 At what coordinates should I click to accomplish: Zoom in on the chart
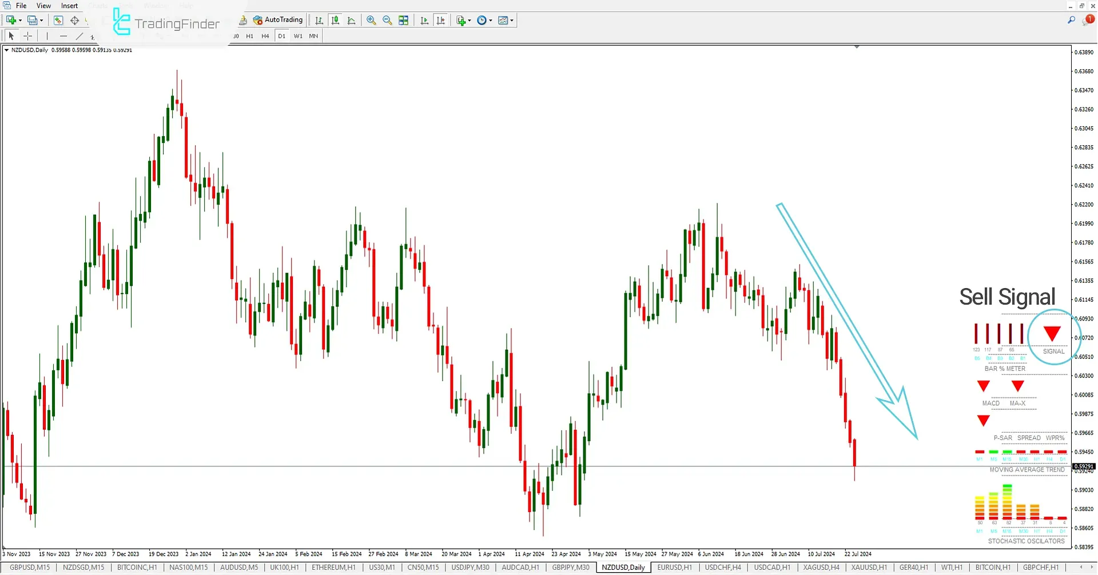[x=371, y=20]
